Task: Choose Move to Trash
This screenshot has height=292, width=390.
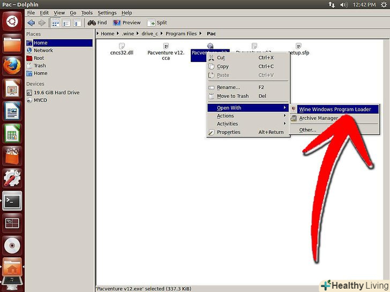Action: point(248,96)
